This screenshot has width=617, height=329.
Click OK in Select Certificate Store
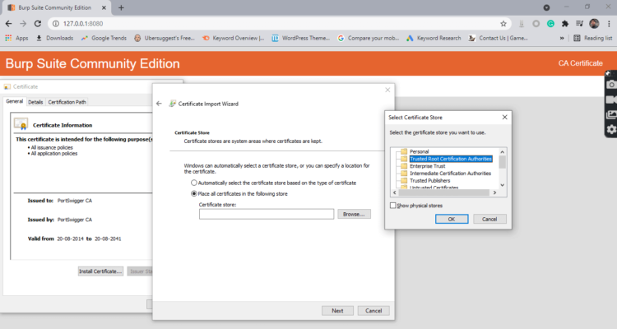click(x=452, y=220)
